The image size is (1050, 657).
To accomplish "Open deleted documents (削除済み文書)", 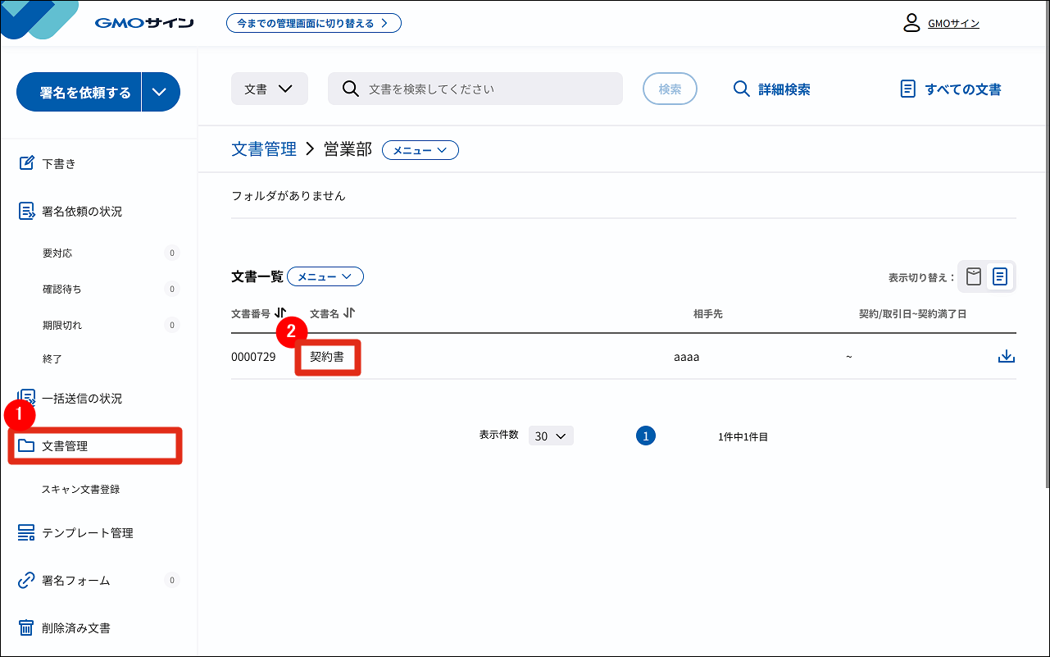I will pyautogui.click(x=75, y=628).
